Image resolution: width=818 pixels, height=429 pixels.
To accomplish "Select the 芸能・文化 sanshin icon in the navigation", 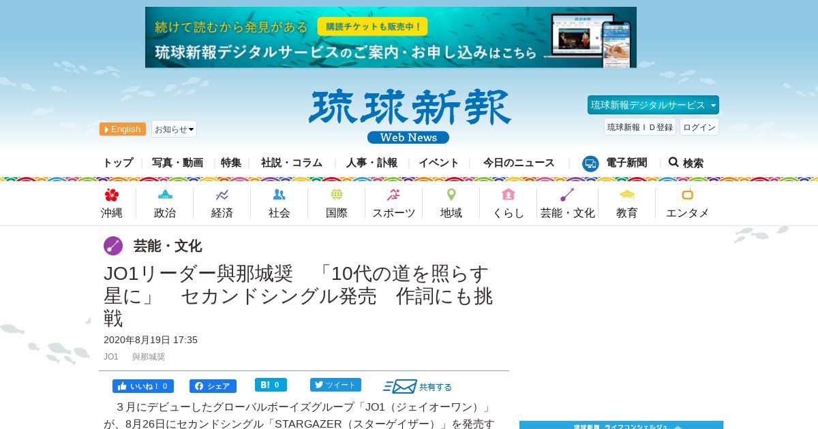I will pyautogui.click(x=567, y=195).
